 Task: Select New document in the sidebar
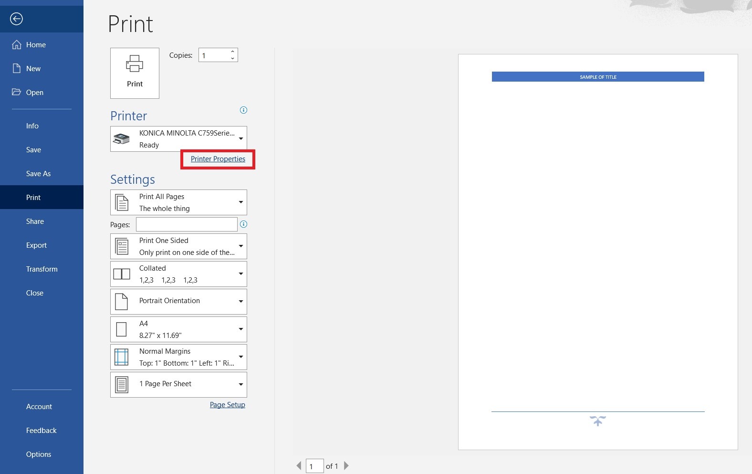(x=33, y=69)
